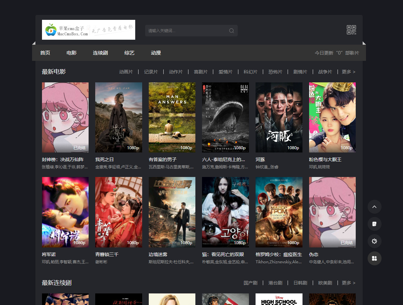
Task: Select 欧美剧 series category
Action: [325, 283]
